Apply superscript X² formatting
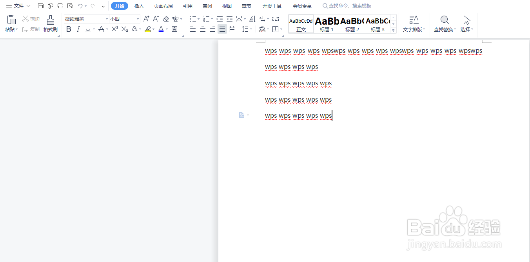 (115, 29)
